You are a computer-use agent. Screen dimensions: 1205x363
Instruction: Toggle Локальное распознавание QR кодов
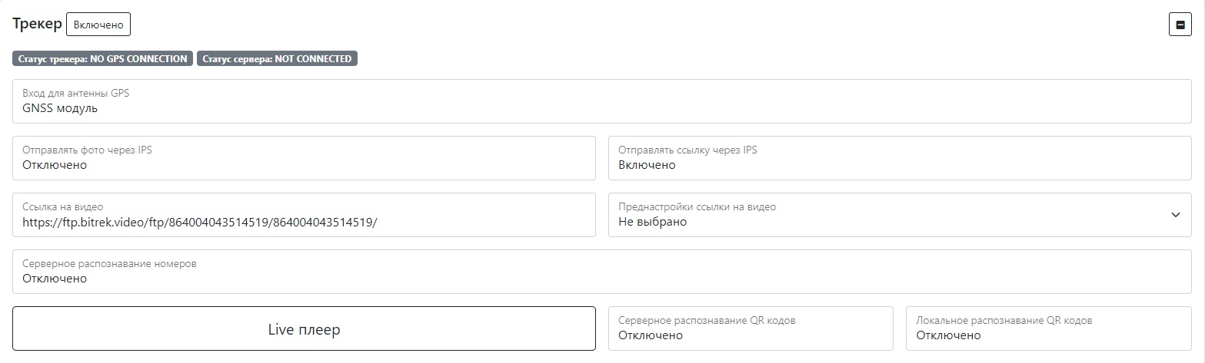(x=1048, y=328)
